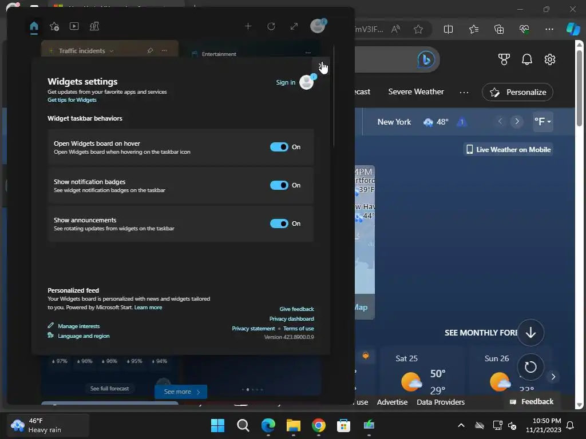The image size is (586, 439).
Task: Open the Watch video tab in Widgets
Action: 74,26
